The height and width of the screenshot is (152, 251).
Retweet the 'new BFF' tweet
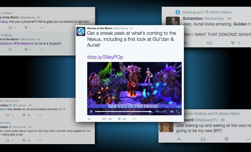[x=203, y=139]
